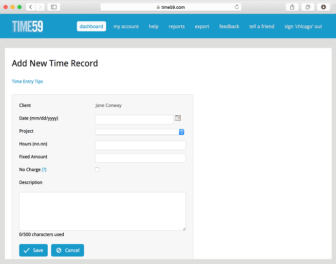Click the Safari forward arrow
Image resolution: width=336 pixels, height=264 pixels.
click(40, 7)
